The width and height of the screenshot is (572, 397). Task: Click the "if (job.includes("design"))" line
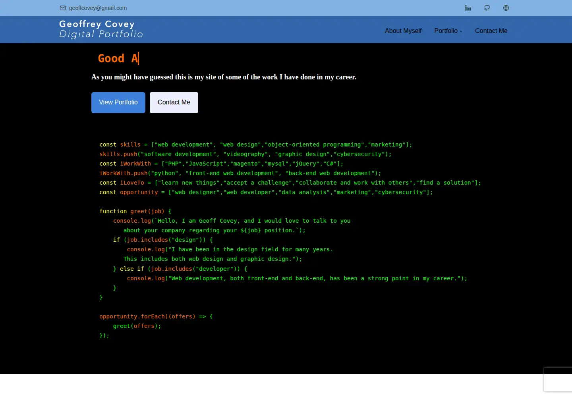163,240
